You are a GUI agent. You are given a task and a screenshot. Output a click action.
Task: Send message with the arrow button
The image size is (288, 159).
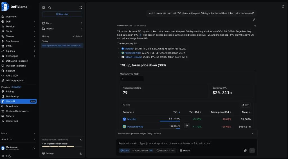[252, 151]
